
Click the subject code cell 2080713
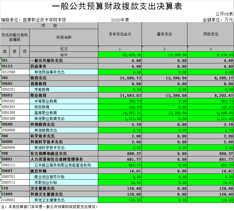[15, 183]
